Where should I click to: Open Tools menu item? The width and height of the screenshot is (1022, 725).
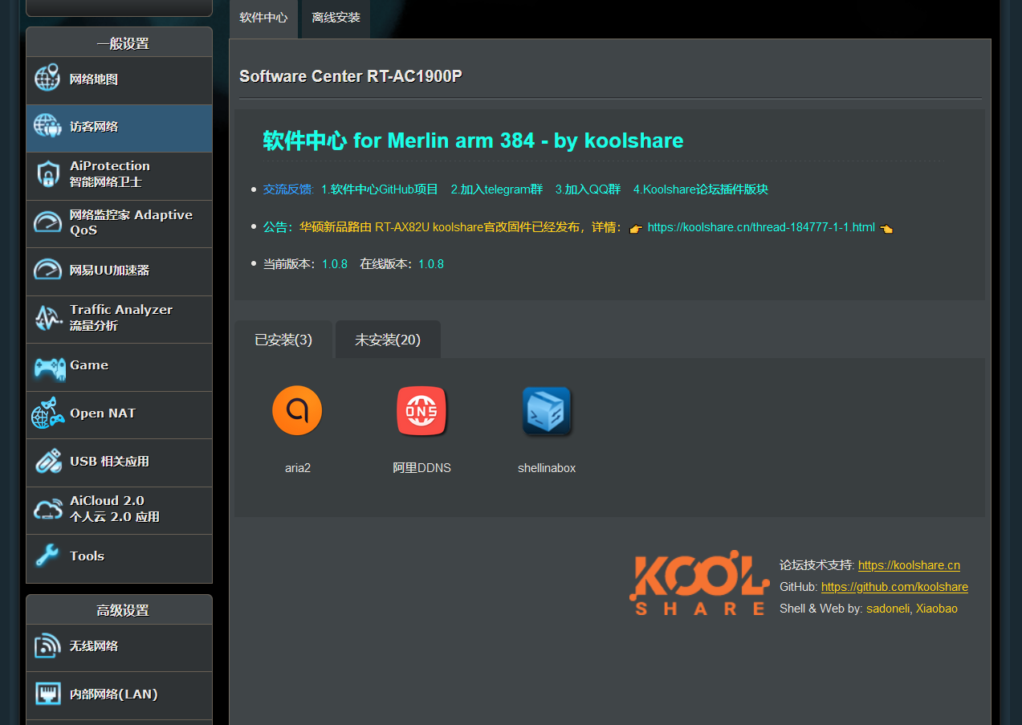pyautogui.click(x=119, y=557)
